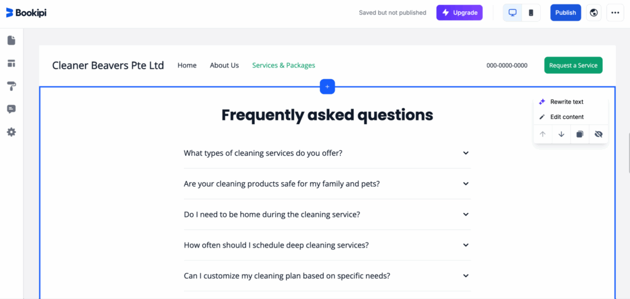
Task: Open the paint roller theme styles
Action: pos(11,86)
